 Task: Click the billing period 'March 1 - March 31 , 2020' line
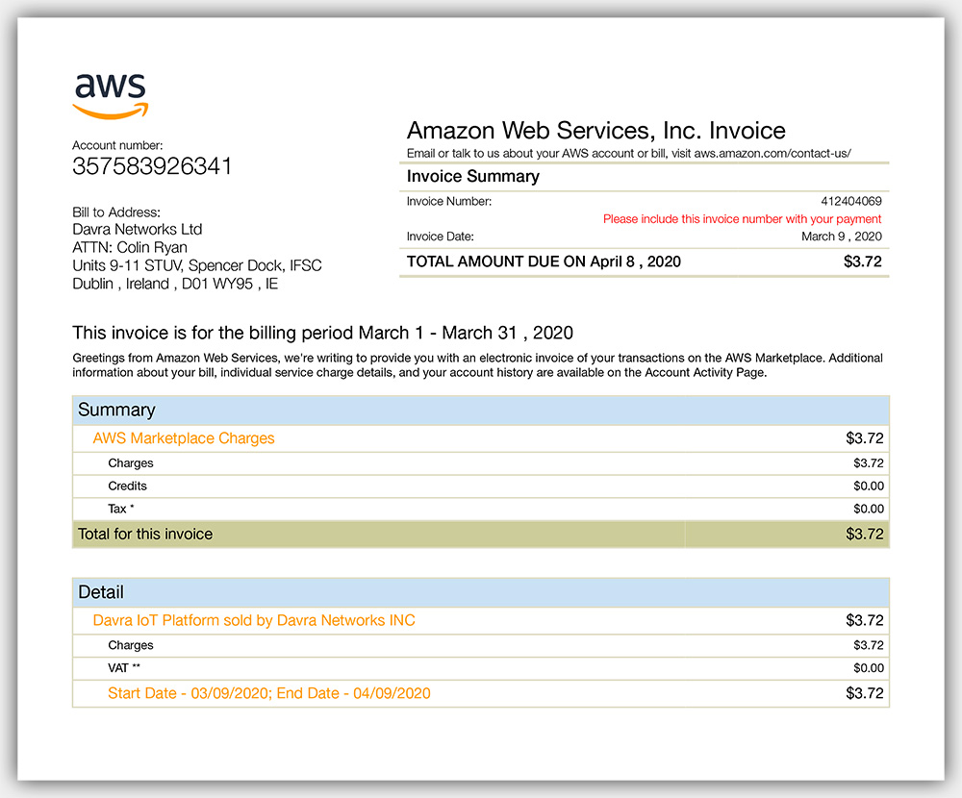322,333
